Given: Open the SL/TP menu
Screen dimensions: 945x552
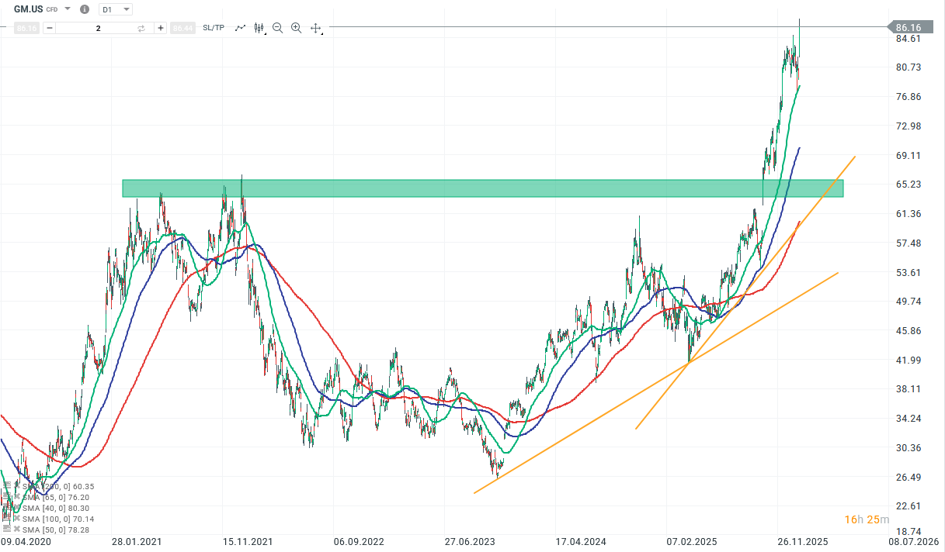Looking at the screenshot, I should tap(212, 27).
